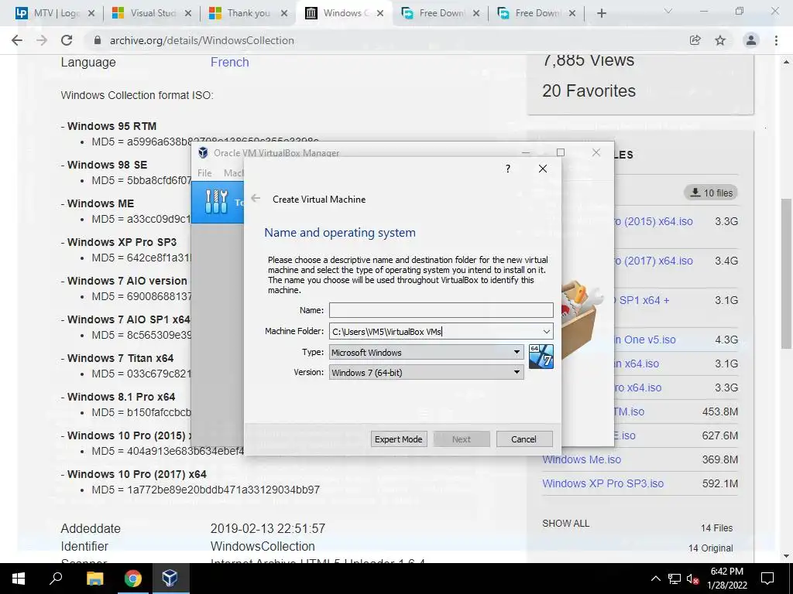Click the Chrome tab search chevron
This screenshot has height=594, width=793.
pyautogui.click(x=668, y=11)
